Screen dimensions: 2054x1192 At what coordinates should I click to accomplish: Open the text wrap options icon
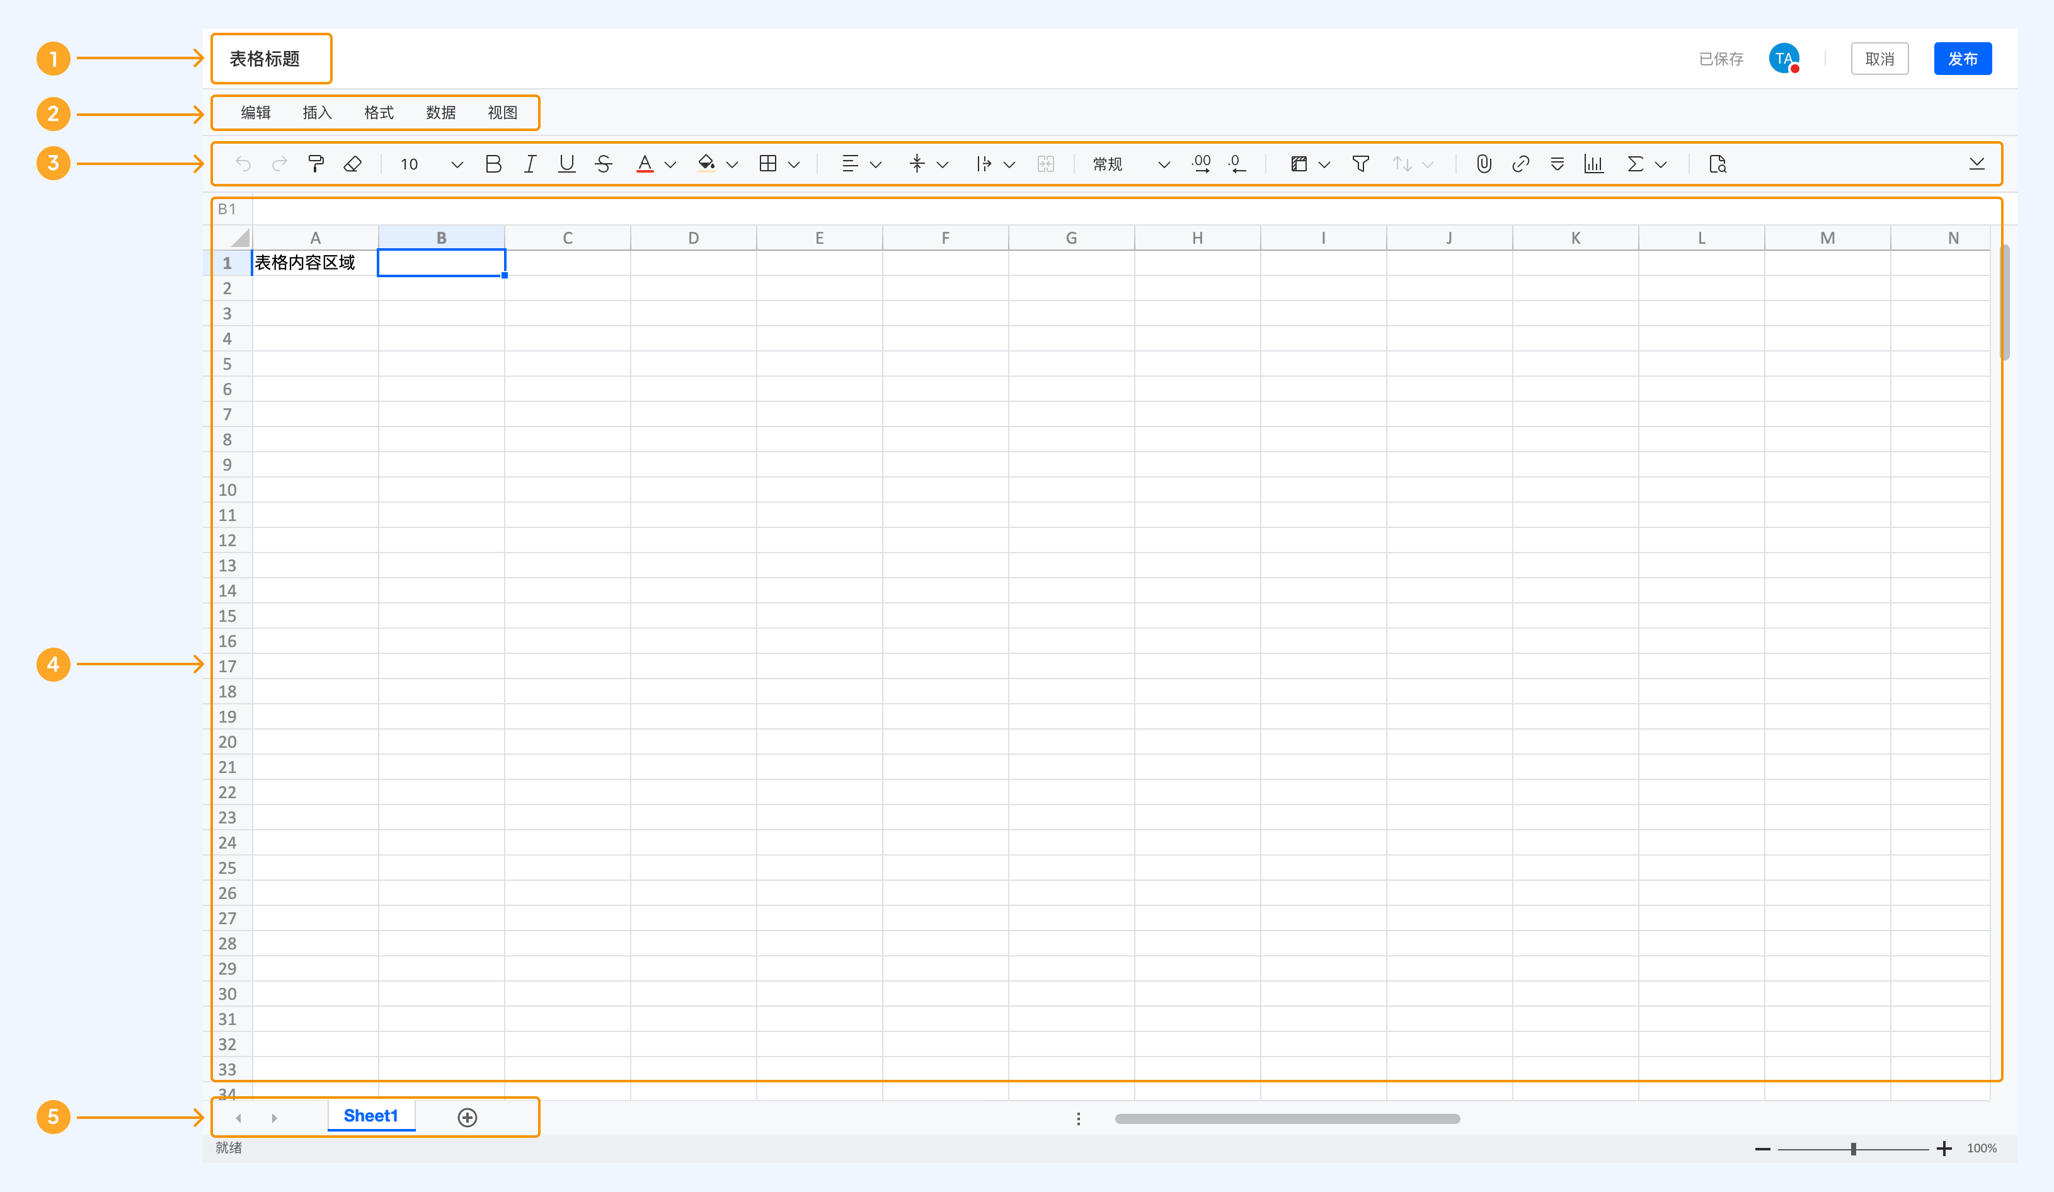point(984,164)
